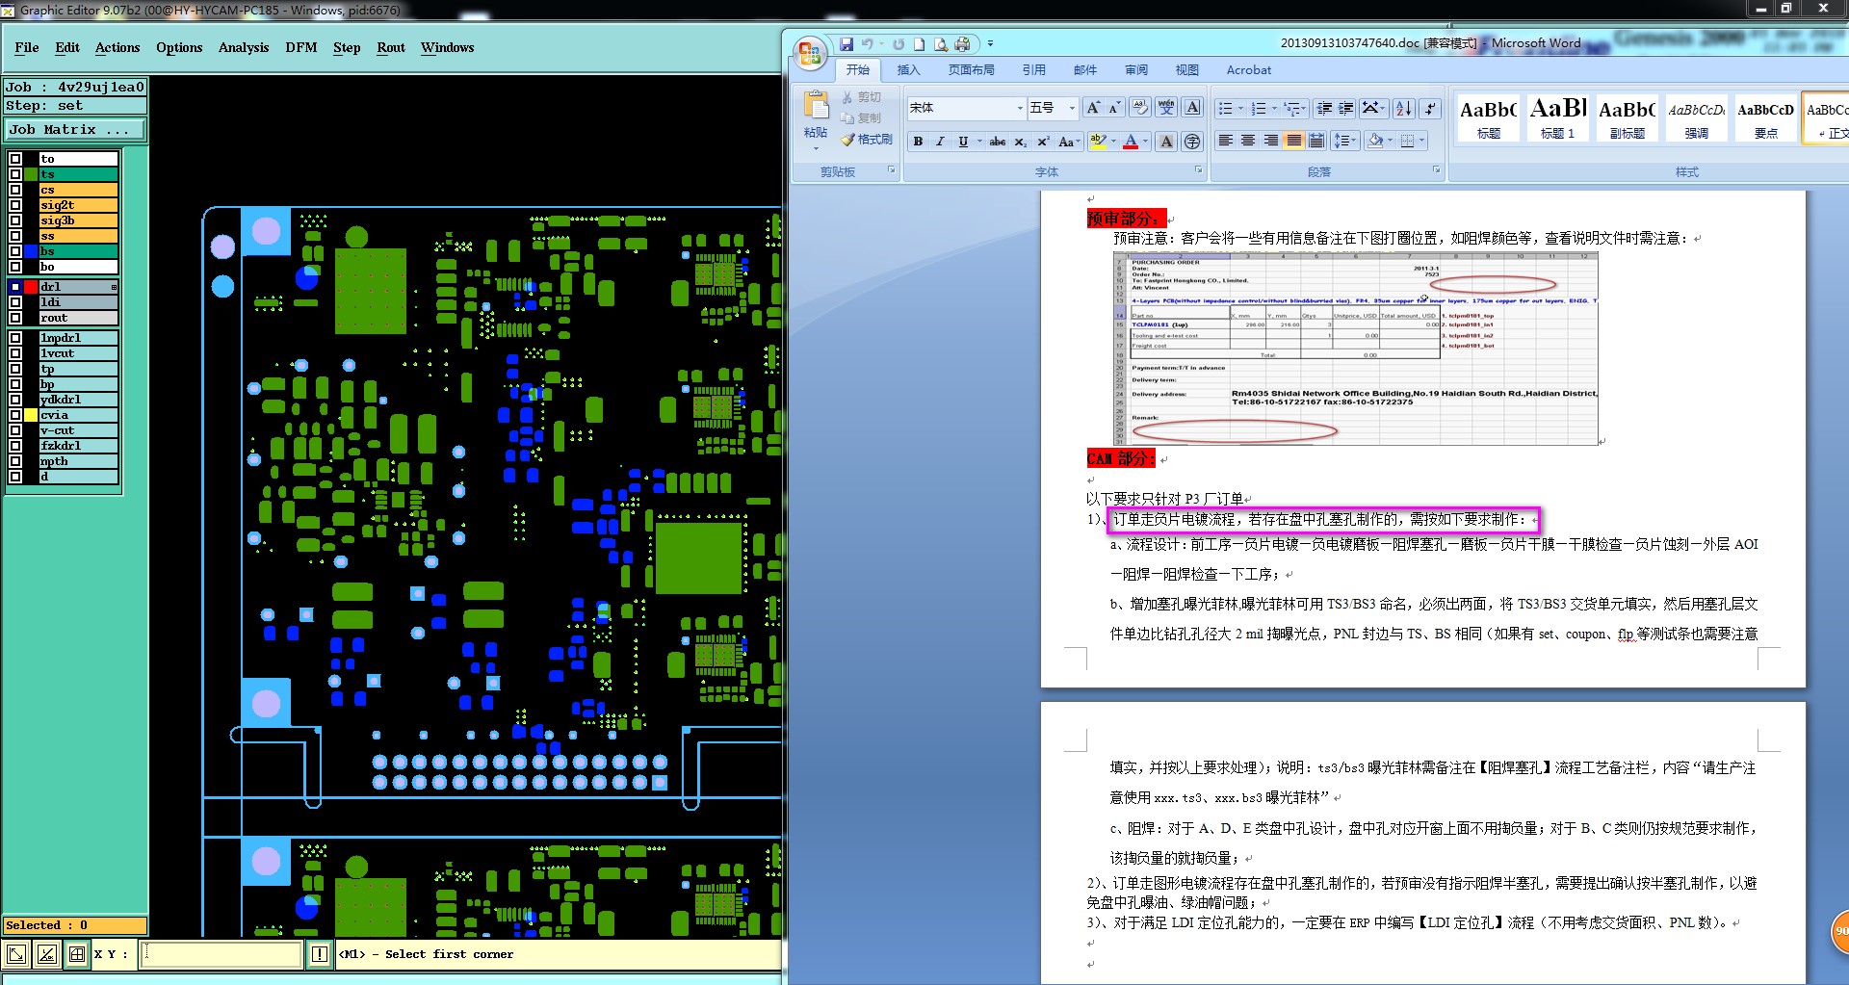Toggle italic formatting in Word
Image resolution: width=1849 pixels, height=985 pixels.
(940, 142)
